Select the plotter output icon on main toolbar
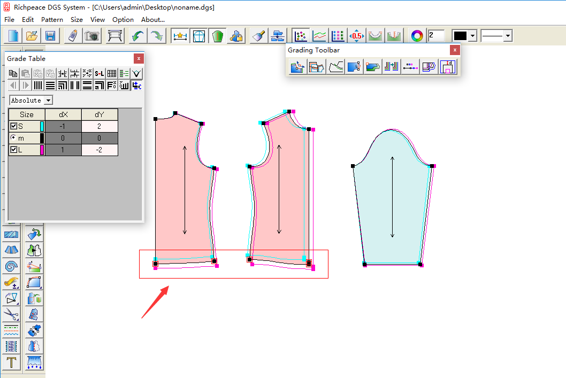Viewport: 566px width, 378px height. [x=115, y=36]
